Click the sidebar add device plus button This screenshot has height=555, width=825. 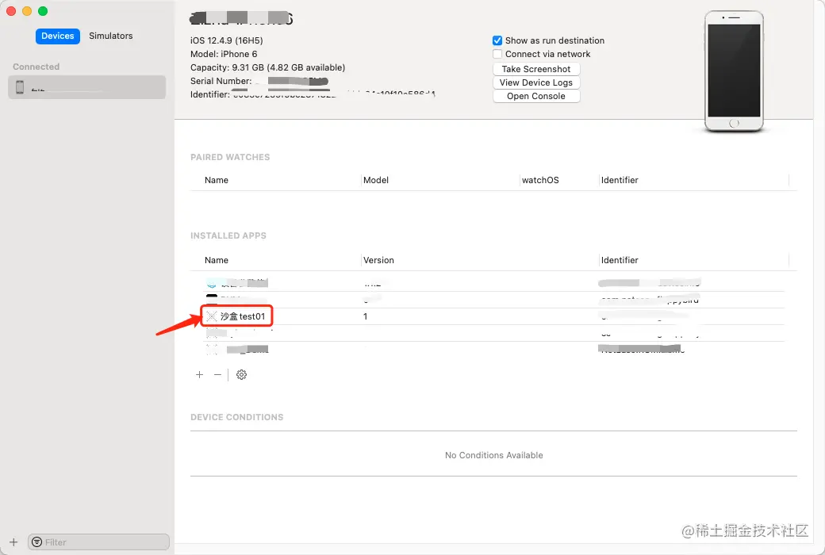[13, 542]
